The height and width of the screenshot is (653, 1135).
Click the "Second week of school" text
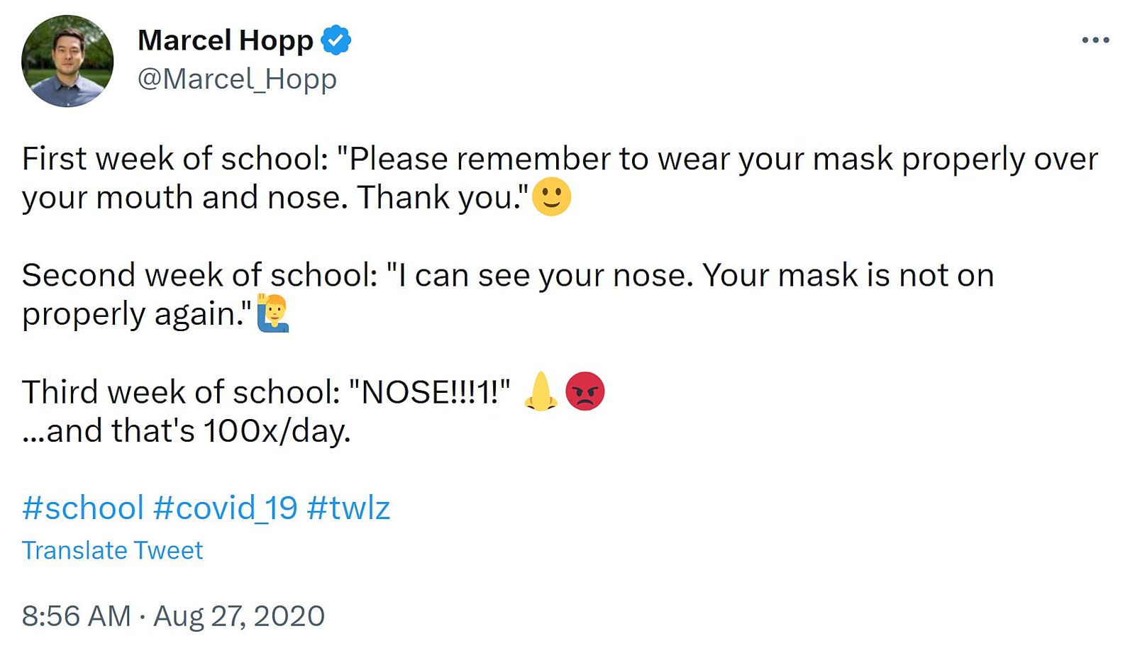pyautogui.click(x=199, y=275)
